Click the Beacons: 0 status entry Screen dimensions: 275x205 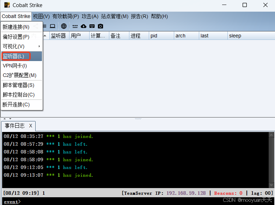coord(228,193)
